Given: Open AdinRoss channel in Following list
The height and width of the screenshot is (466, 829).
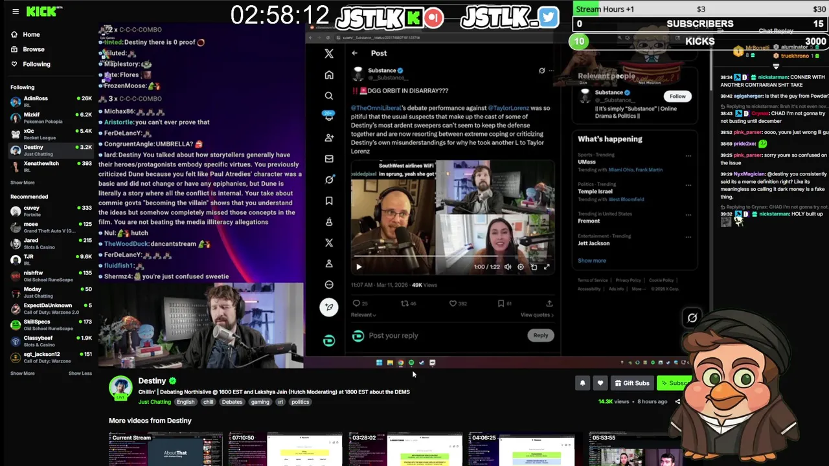Looking at the screenshot, I should pos(51,101).
